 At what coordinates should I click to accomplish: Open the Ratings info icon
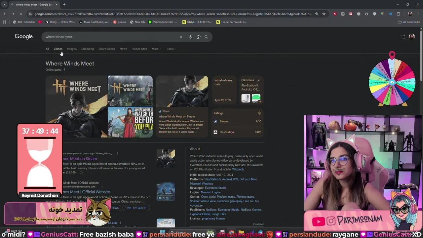click(259, 113)
